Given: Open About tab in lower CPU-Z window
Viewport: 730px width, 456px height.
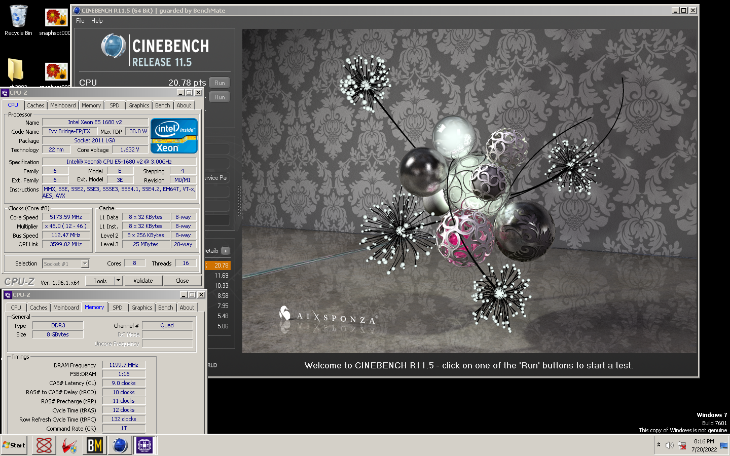Looking at the screenshot, I should tap(187, 308).
